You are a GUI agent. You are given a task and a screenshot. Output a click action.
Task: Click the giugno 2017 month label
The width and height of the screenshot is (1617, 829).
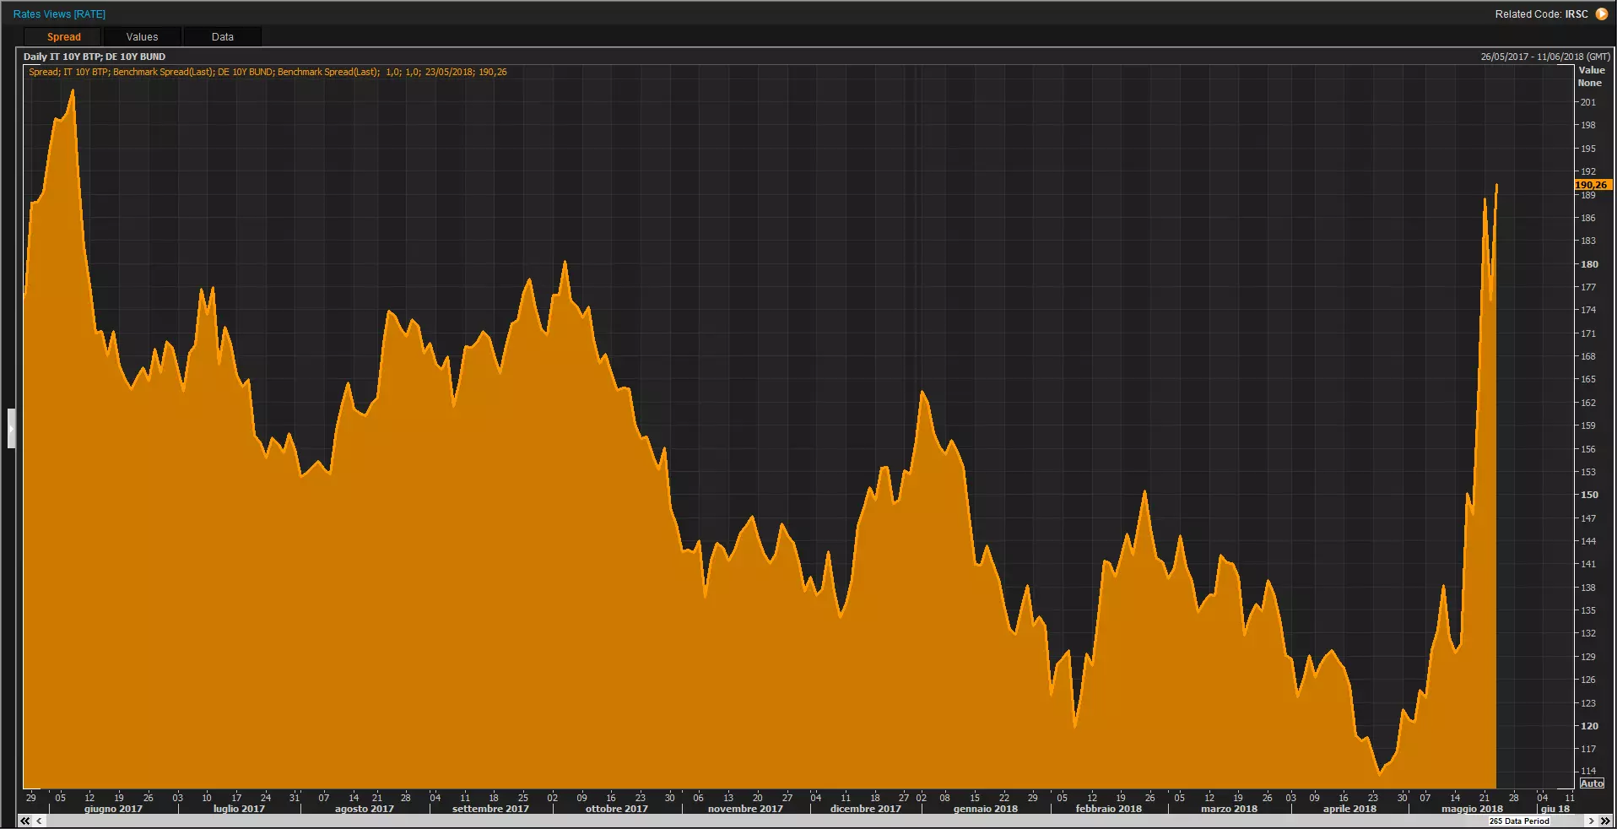113,809
